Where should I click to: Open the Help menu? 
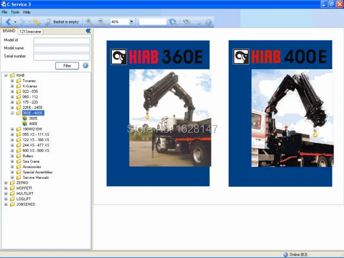point(27,12)
